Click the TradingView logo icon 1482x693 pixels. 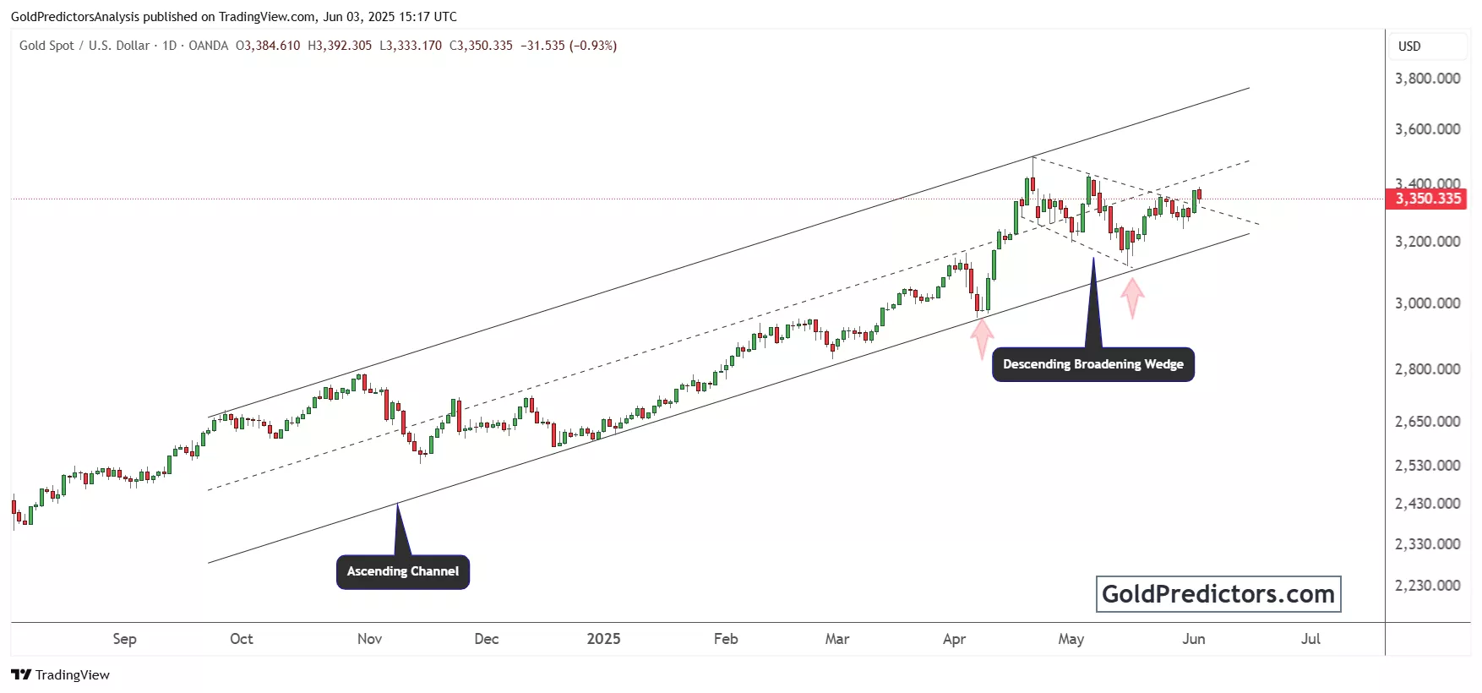(21, 674)
